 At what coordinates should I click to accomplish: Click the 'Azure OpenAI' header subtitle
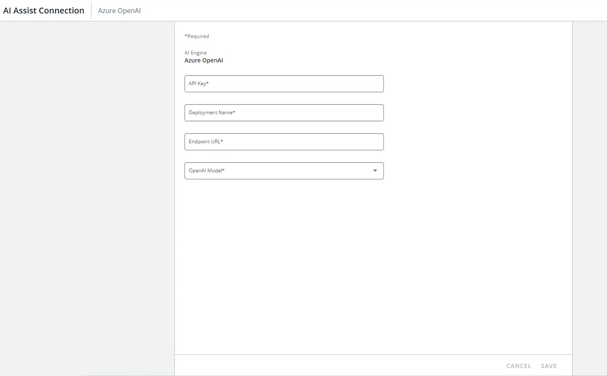(119, 11)
